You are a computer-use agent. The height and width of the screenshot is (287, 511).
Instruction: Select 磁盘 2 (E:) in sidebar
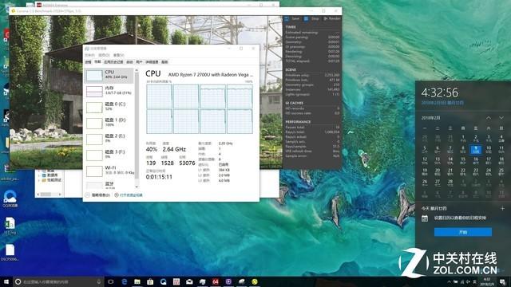coord(109,139)
